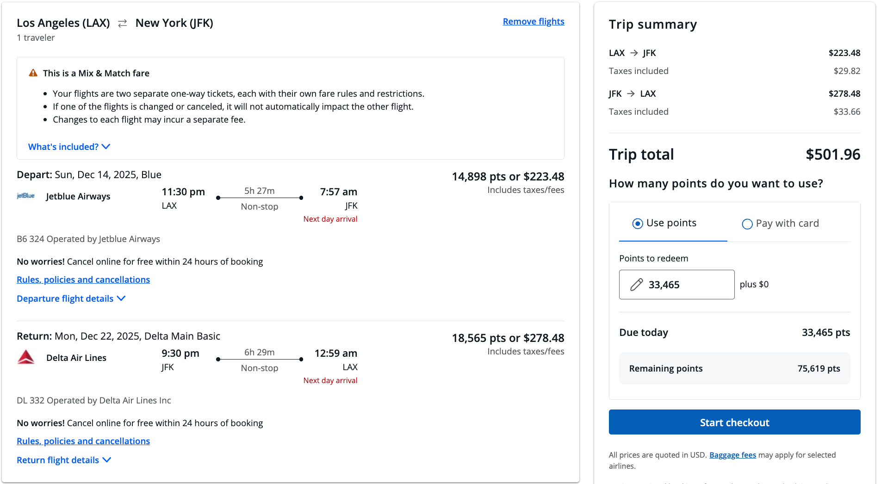The image size is (881, 484).
Task: Switch to the Use points tab label
Action: [671, 223]
